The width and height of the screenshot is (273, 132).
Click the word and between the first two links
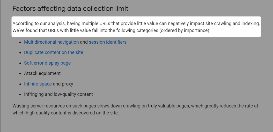[x=84, y=42]
